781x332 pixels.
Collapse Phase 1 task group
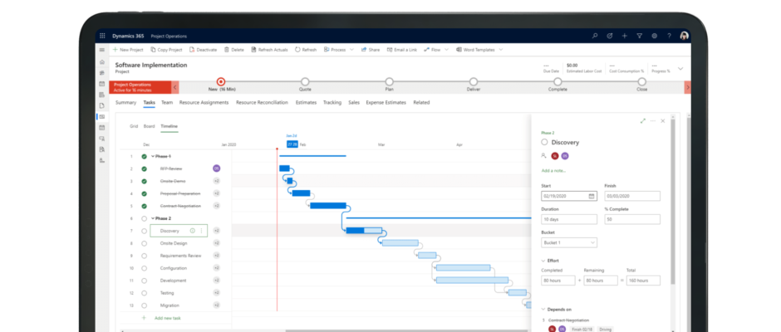pos(153,156)
